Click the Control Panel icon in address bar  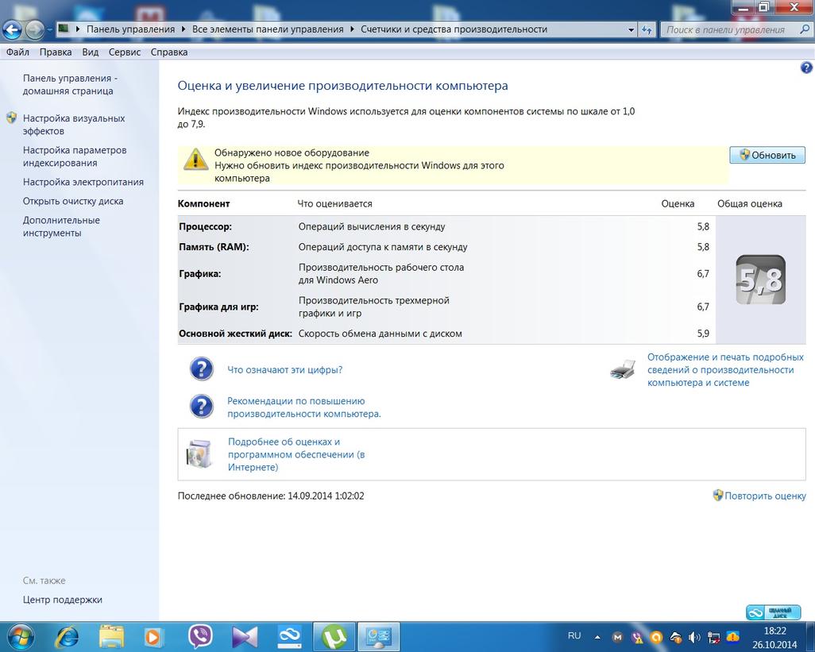tap(64, 29)
